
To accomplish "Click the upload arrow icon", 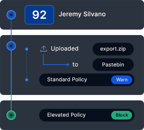I will click(x=44, y=49).
